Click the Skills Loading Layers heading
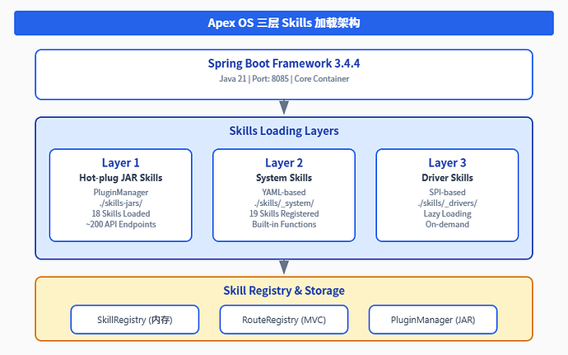568x355 pixels. point(284,130)
